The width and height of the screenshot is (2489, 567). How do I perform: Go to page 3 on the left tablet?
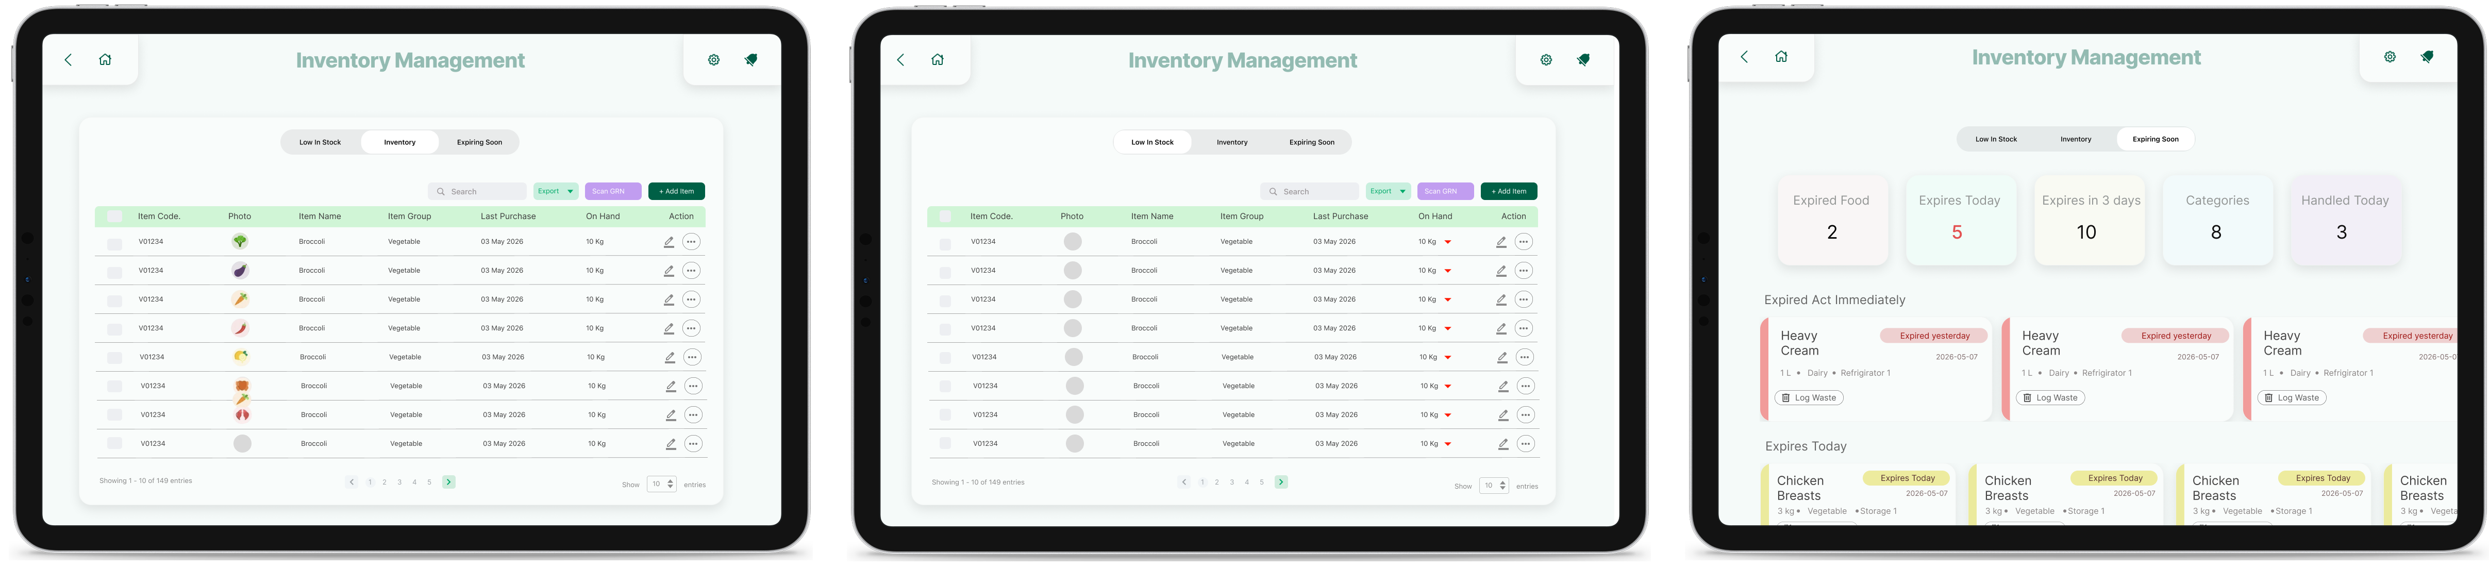(x=399, y=482)
